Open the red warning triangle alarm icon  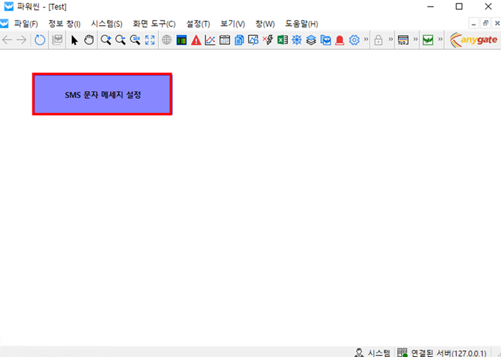tap(196, 40)
